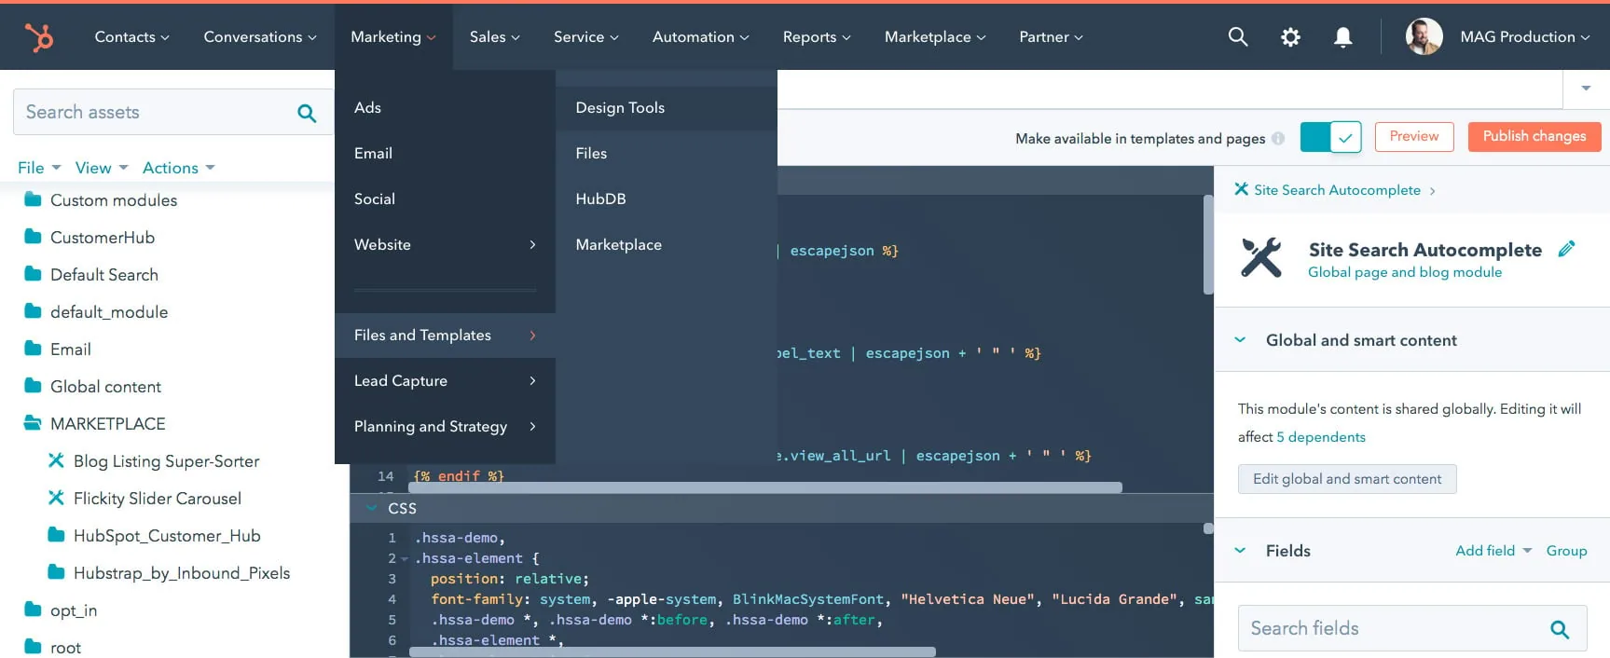This screenshot has width=1610, height=658.
Task: Expand the tab bar dropdown arrow
Action: (x=1586, y=89)
